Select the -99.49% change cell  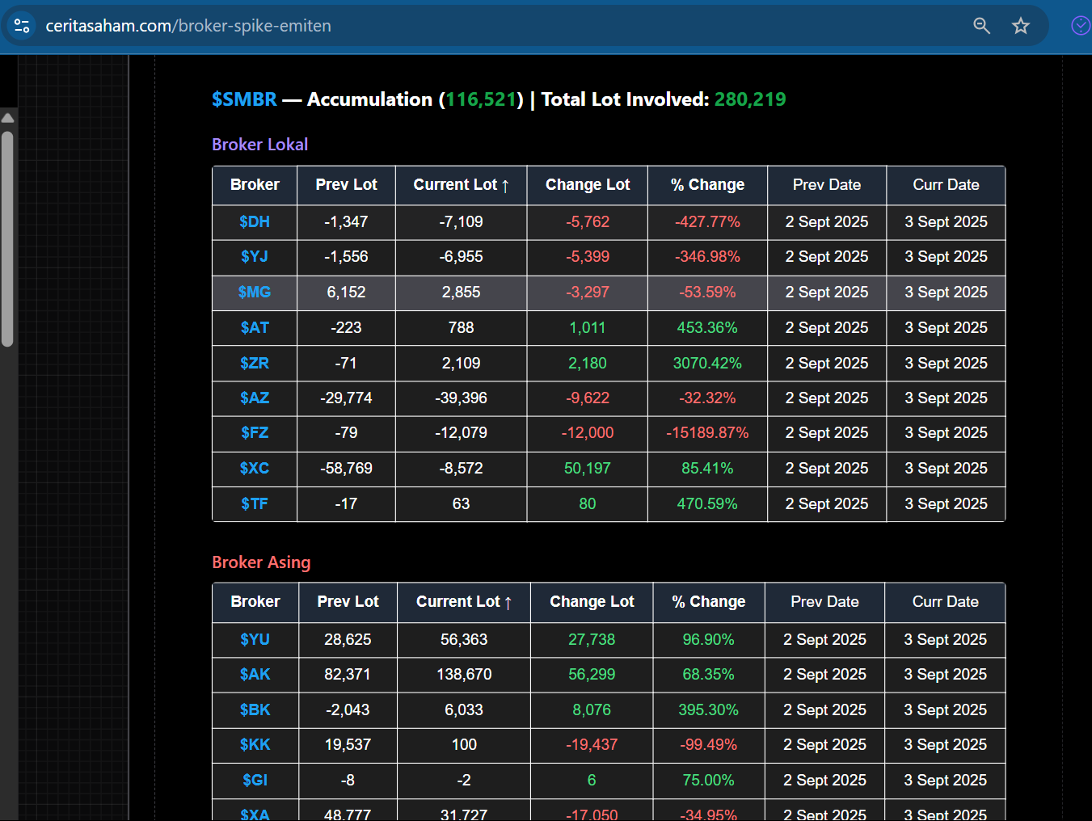click(709, 745)
